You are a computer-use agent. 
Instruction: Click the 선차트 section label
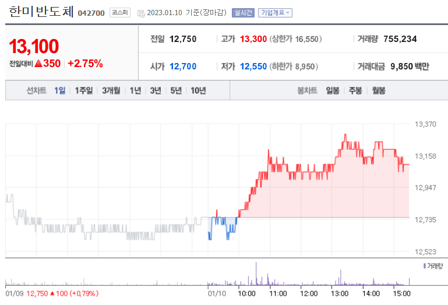pyautogui.click(x=36, y=91)
